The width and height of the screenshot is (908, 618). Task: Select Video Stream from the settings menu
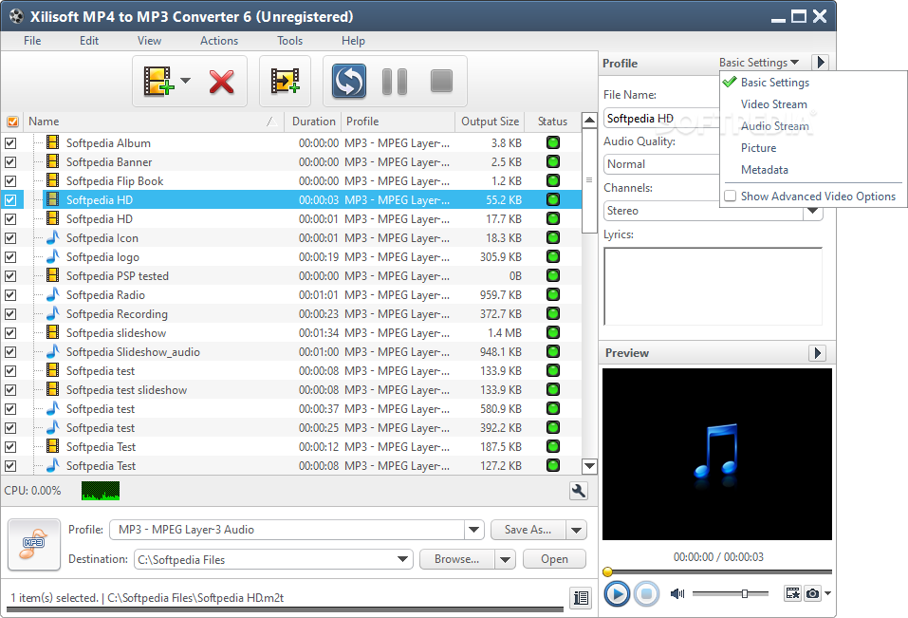click(x=773, y=104)
